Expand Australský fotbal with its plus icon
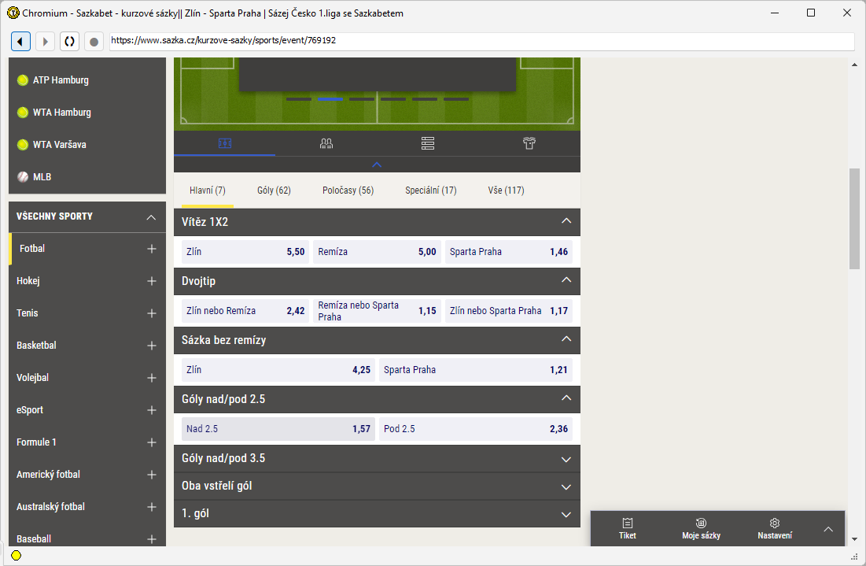Viewport: 866px width, 566px height. click(x=151, y=507)
